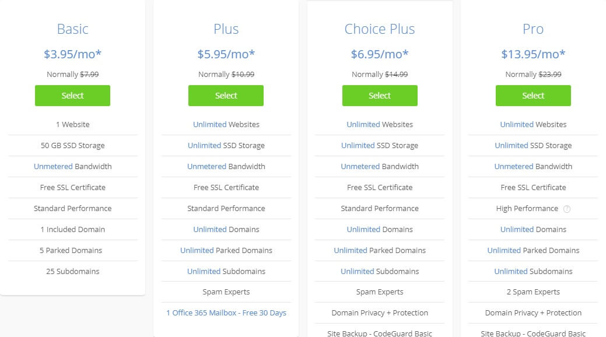The image size is (606, 337).
Task: Click Unlimited SSD Storage in Choice Plus
Action: click(380, 145)
